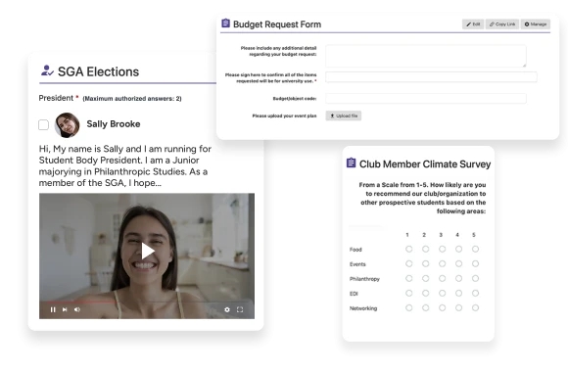Select rating 4 for Events
Screen dimensions: 568x372
coord(459,263)
